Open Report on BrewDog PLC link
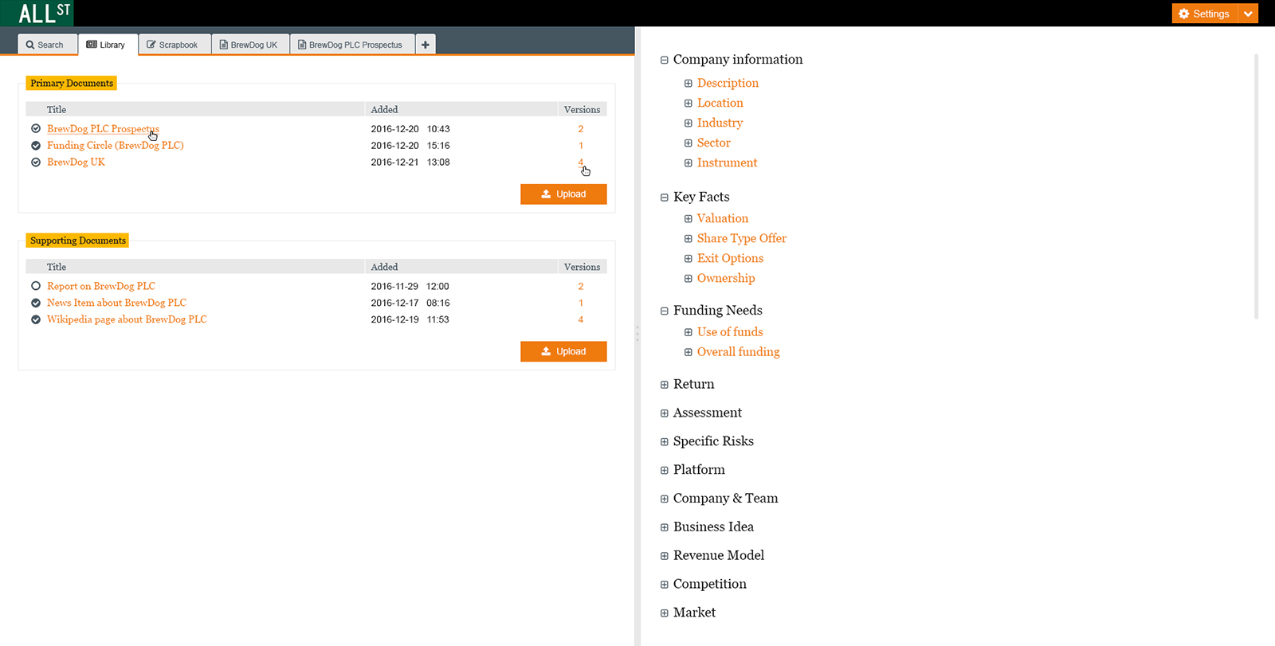The height and width of the screenshot is (646, 1275). [x=101, y=286]
